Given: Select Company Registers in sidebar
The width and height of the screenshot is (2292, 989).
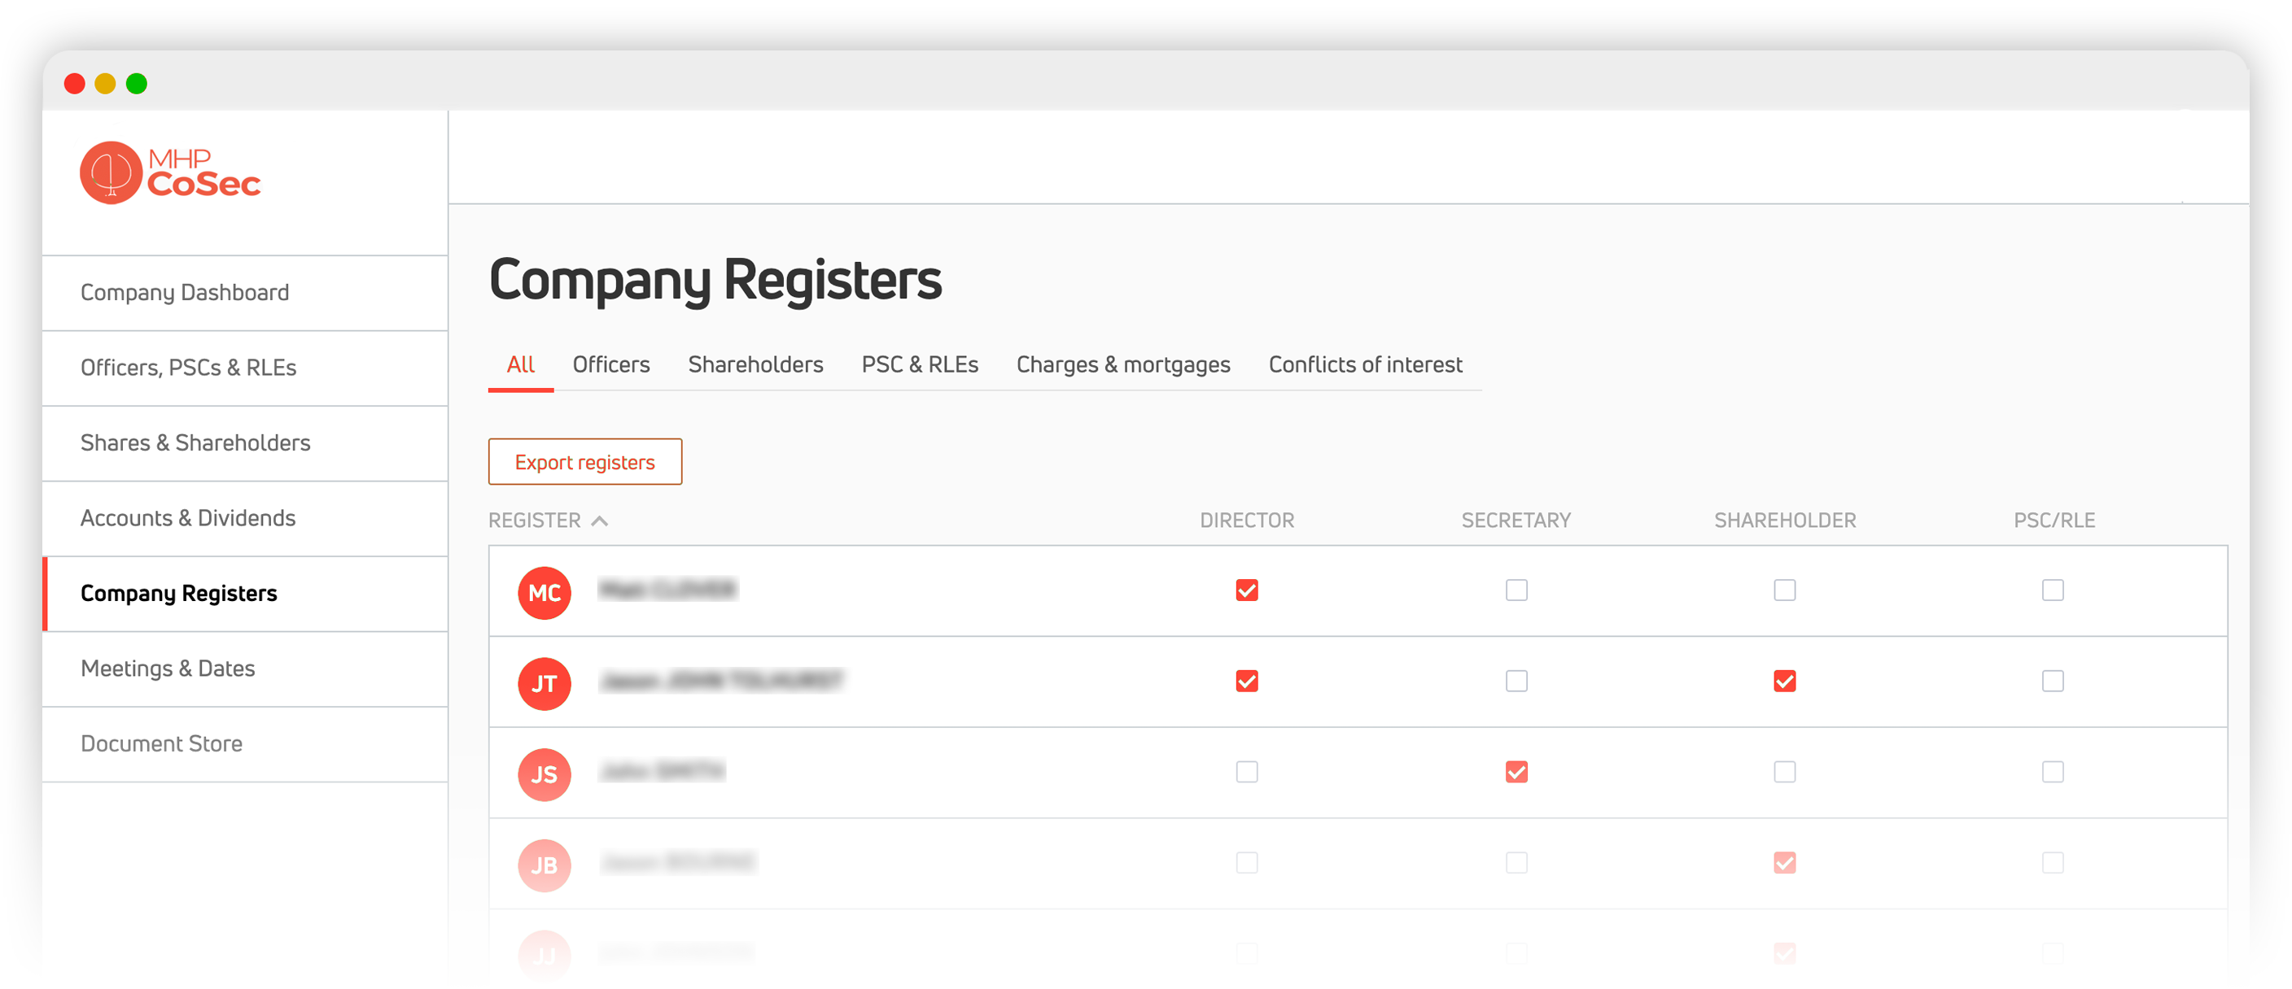Looking at the screenshot, I should point(245,593).
